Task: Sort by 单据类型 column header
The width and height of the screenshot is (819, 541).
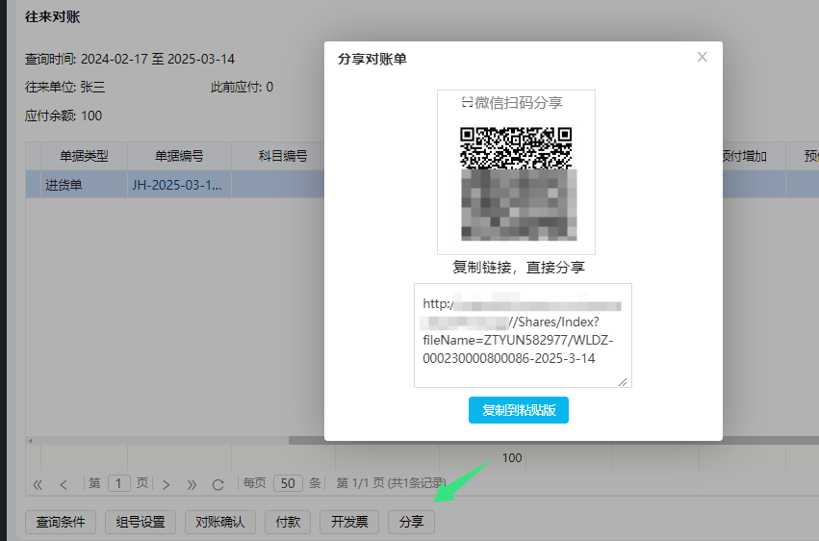Action: click(84, 156)
